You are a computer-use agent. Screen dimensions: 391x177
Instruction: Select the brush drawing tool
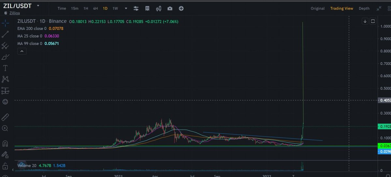(5, 57)
